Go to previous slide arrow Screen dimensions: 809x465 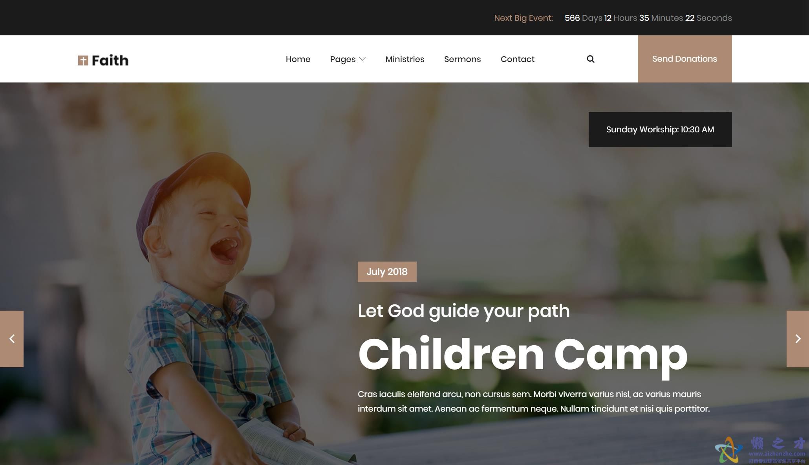click(12, 339)
